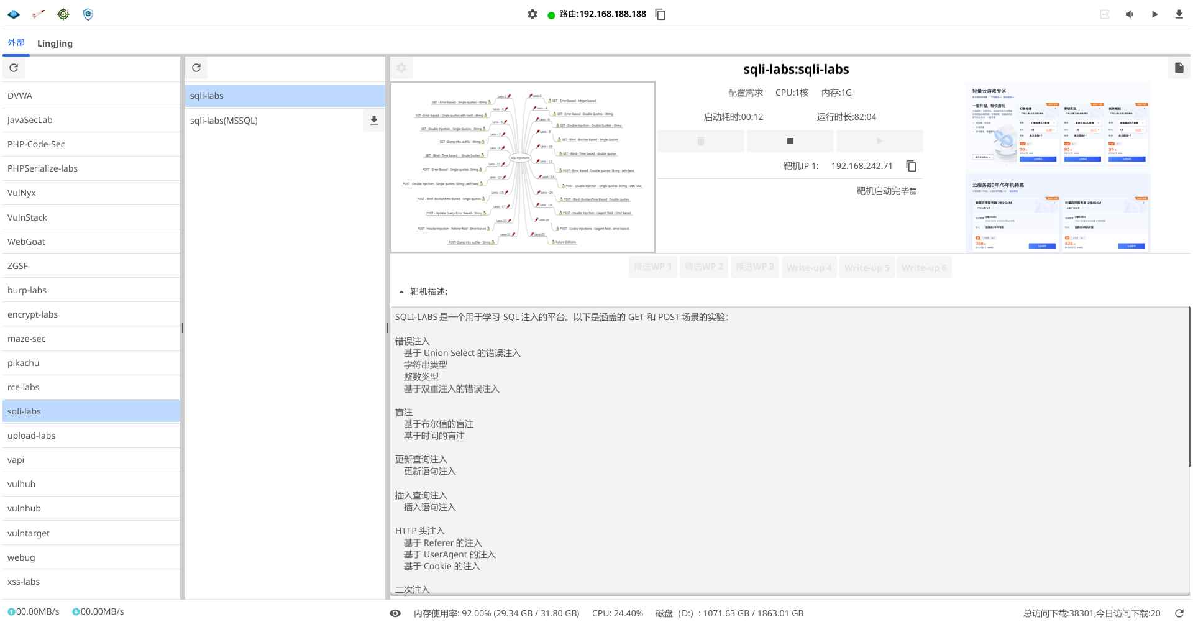The width and height of the screenshot is (1193, 627).
Task: Copy the target machine IP 192.168.242.71
Action: (912, 166)
